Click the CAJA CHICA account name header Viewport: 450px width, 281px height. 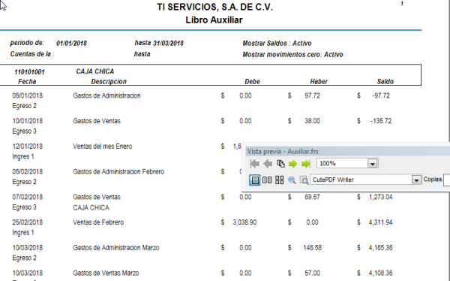(95, 71)
